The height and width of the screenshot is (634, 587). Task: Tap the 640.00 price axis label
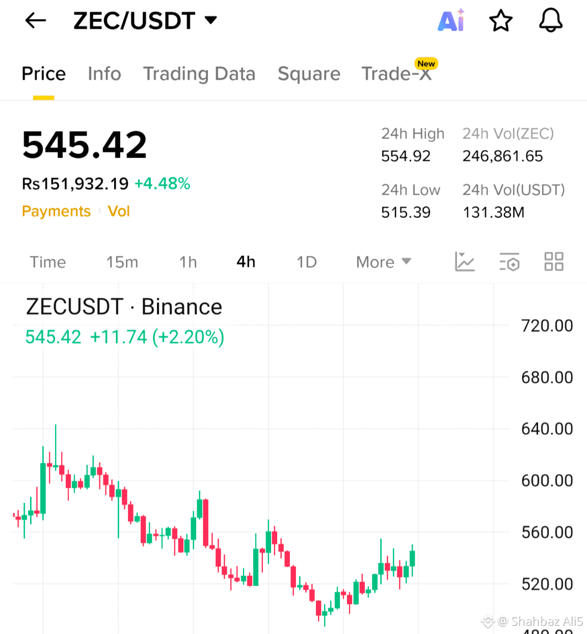(x=547, y=429)
